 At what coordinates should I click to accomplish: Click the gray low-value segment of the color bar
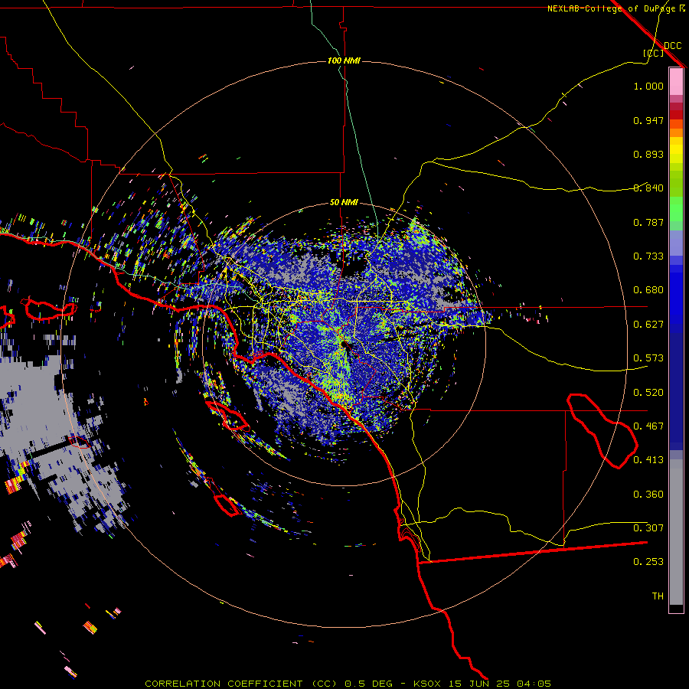[x=676, y=532]
